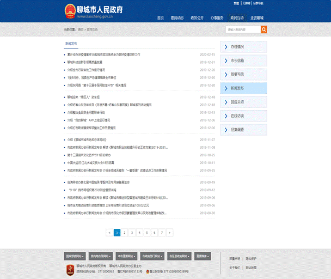Screen dimensions: 331x279
Task: Open the article dated 2019-11-27
Action: pyautogui.click(x=87, y=139)
